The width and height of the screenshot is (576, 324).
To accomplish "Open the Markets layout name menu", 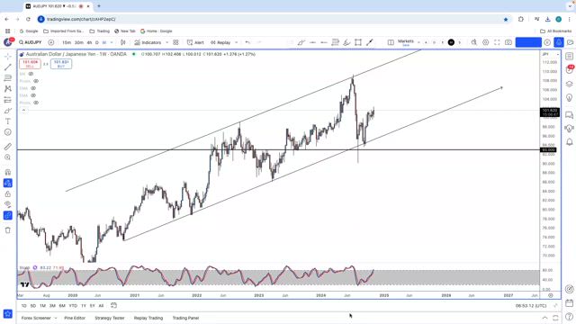I will click(406, 42).
